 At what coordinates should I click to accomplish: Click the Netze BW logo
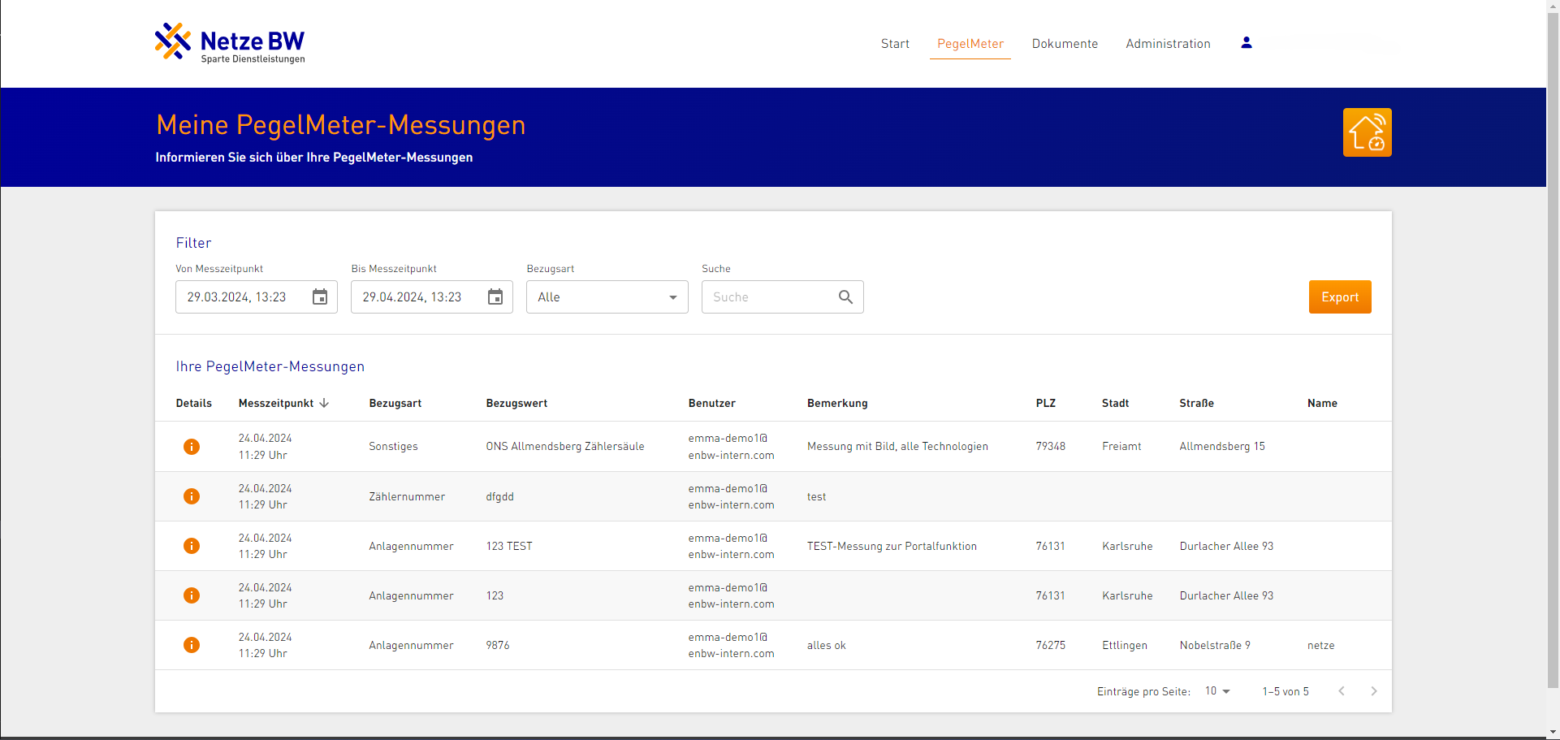pyautogui.click(x=230, y=43)
